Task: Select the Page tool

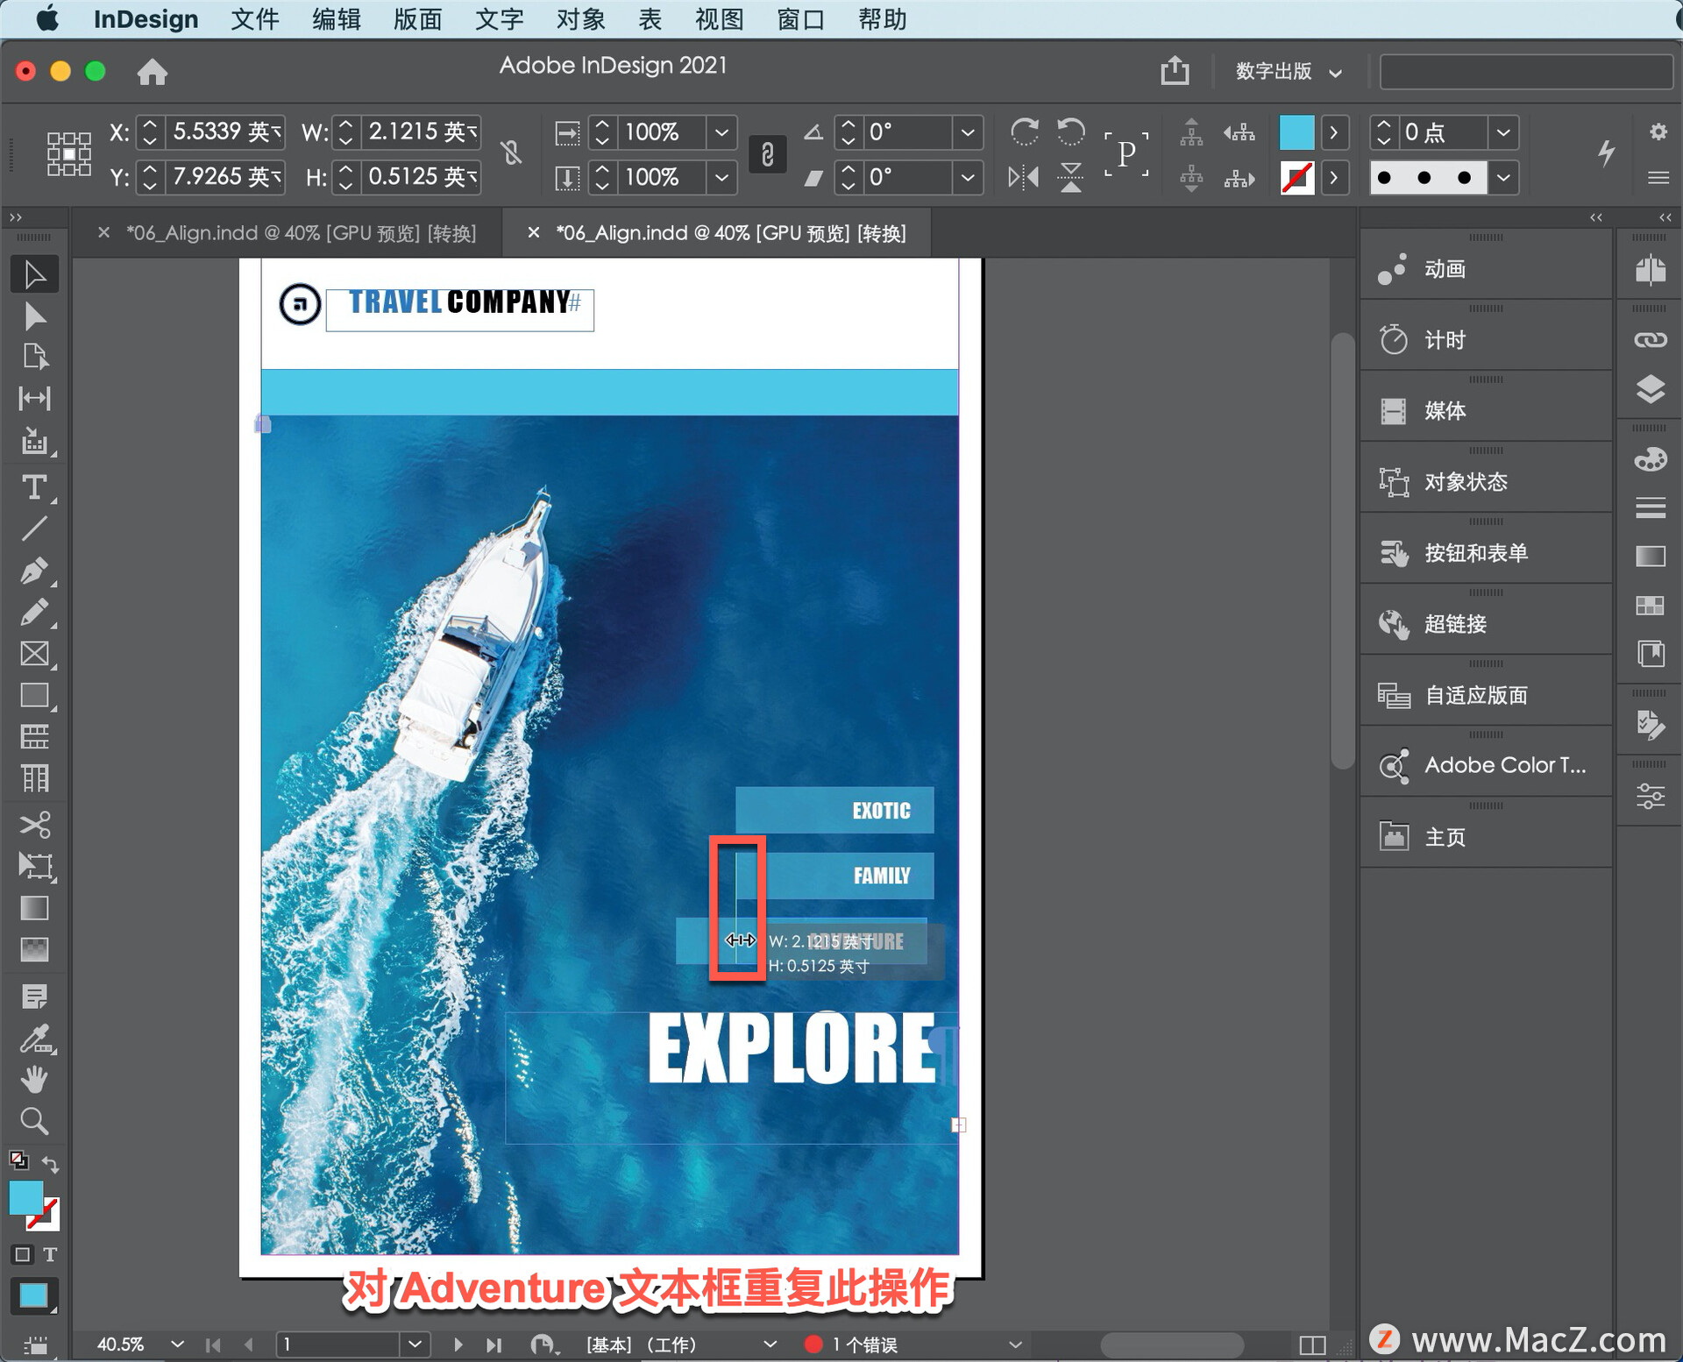Action: point(34,356)
